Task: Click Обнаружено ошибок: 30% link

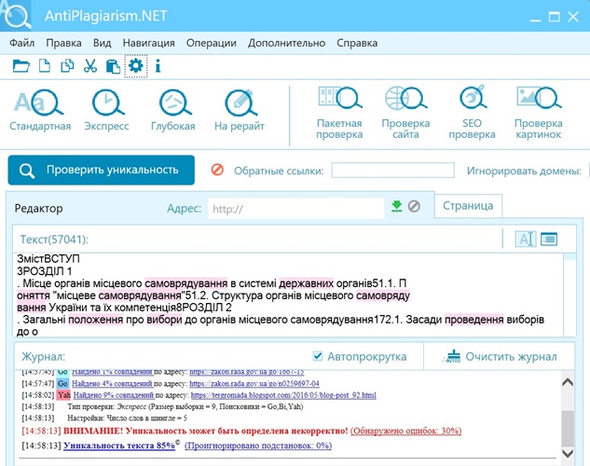Action: pos(406,431)
